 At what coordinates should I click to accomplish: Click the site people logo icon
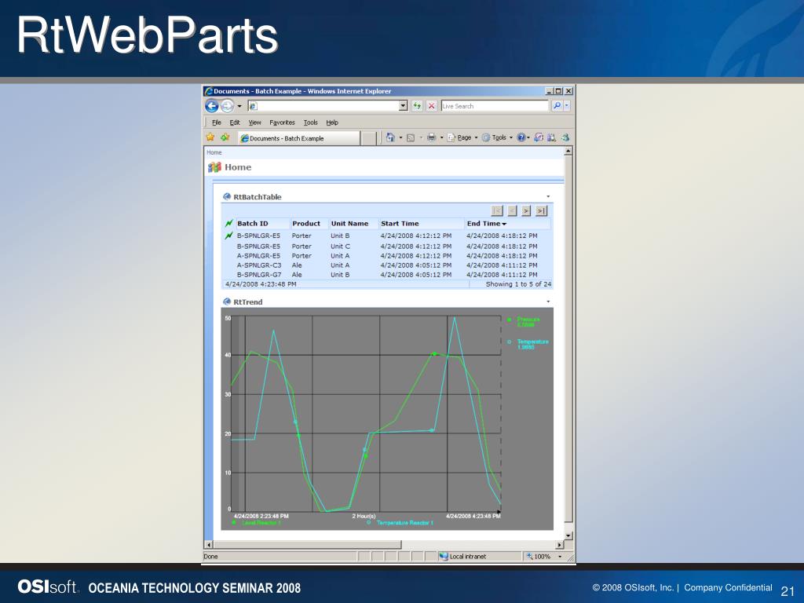[214, 167]
